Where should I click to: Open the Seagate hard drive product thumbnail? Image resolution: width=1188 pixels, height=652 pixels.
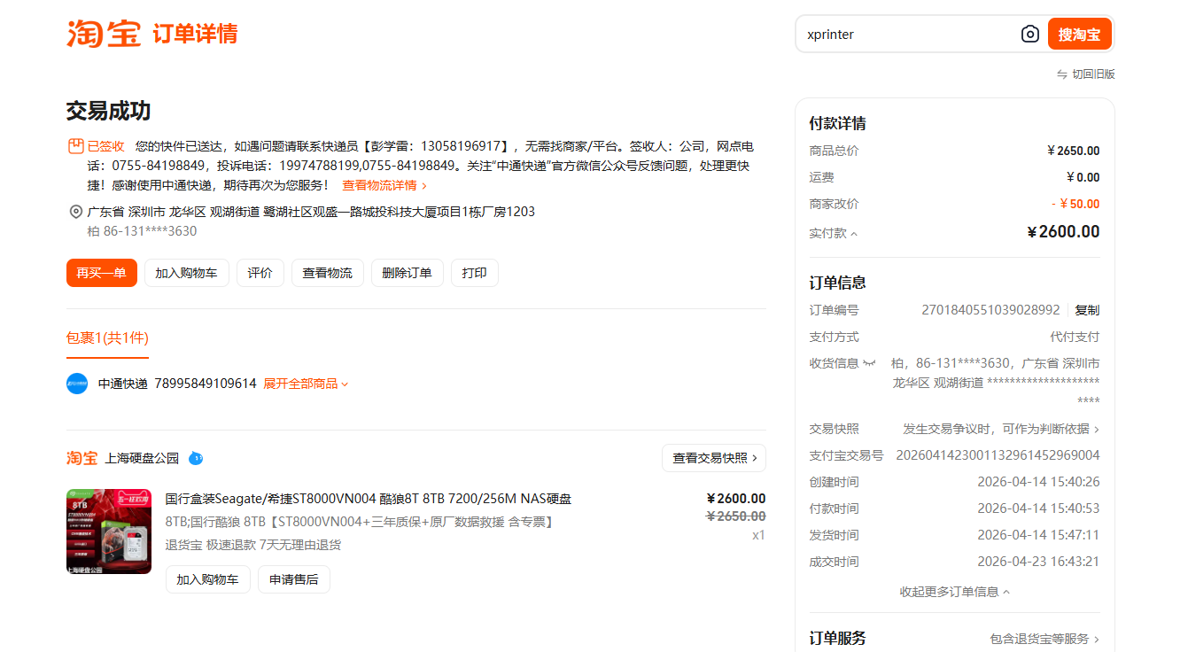tap(109, 532)
